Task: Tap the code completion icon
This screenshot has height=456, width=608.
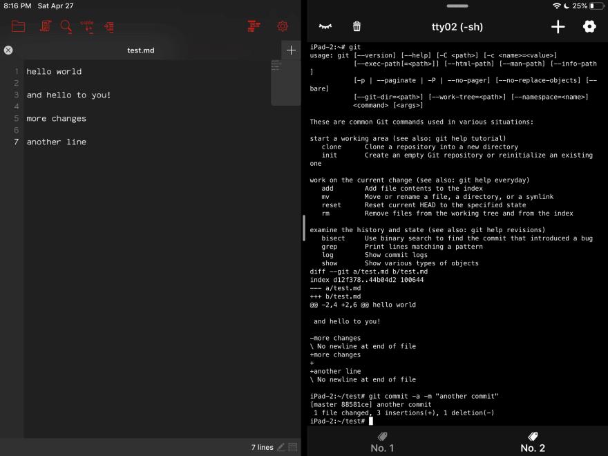Action: [87, 27]
